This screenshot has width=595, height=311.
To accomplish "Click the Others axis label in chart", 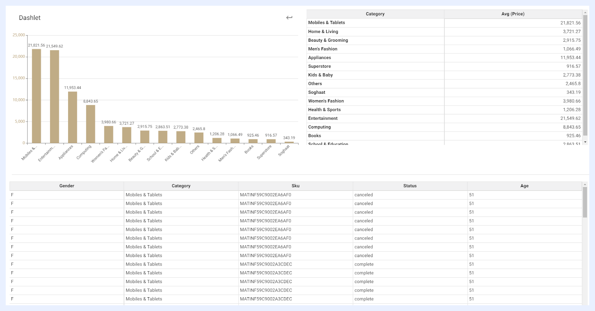I will coord(195,149).
